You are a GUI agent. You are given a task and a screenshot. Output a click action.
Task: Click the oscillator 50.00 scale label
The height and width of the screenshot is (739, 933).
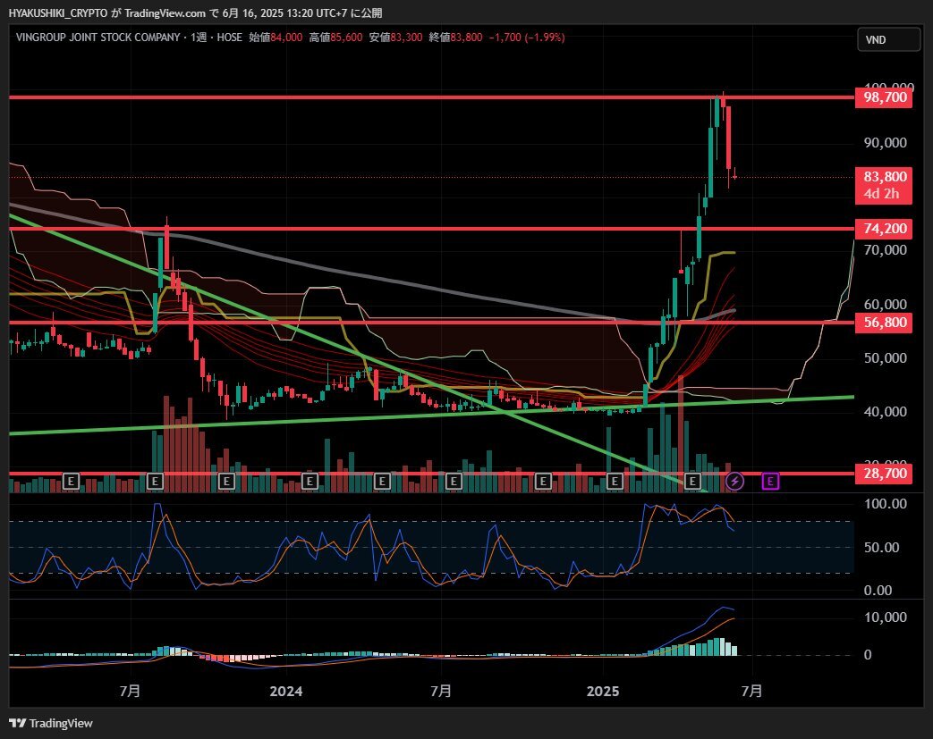pyautogui.click(x=881, y=547)
